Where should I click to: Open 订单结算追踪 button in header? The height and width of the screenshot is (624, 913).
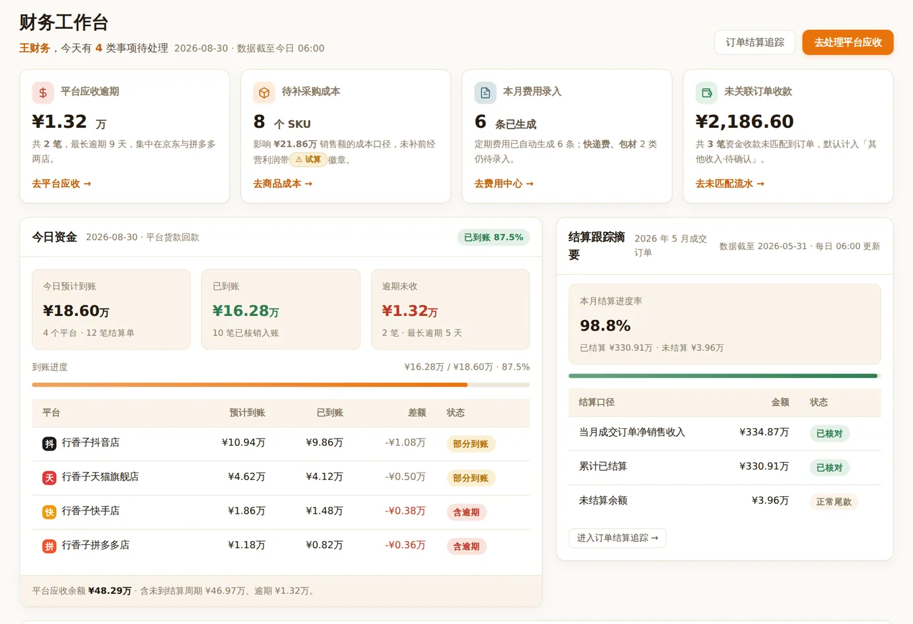coord(755,42)
